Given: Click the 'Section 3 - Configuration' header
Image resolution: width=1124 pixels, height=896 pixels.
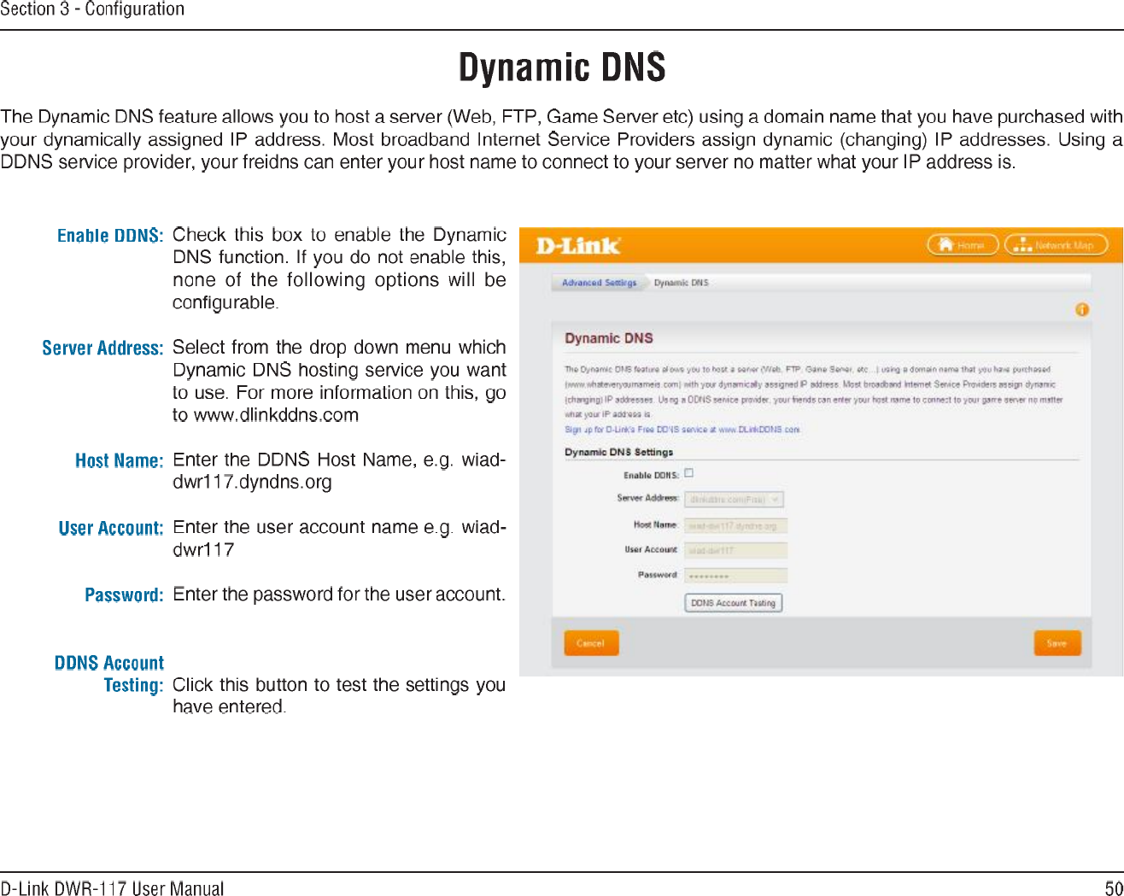Looking at the screenshot, I should (x=92, y=9).
